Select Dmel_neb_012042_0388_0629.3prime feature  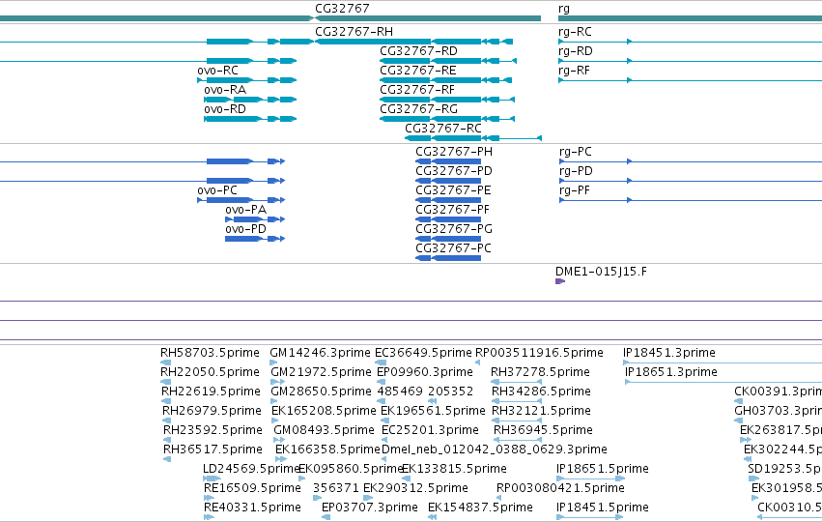(x=383, y=459)
